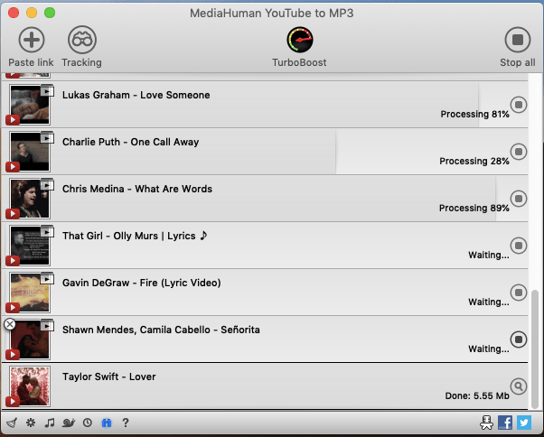
Task: Select the Taylor Swift - Lover title
Action: [109, 377]
